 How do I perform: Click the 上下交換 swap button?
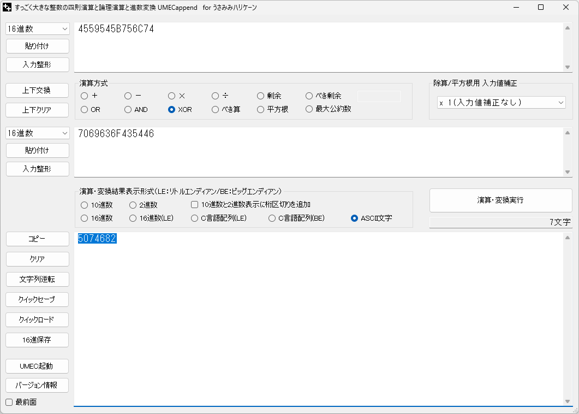[x=38, y=90]
